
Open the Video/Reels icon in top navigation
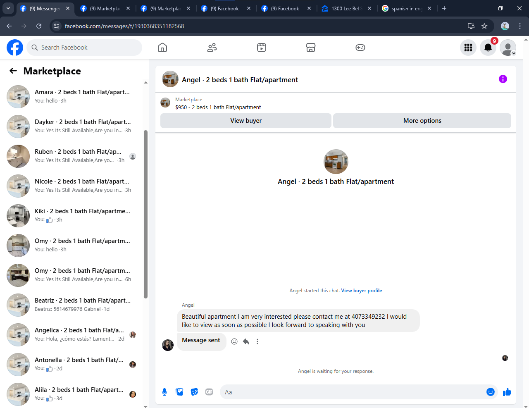click(x=262, y=48)
